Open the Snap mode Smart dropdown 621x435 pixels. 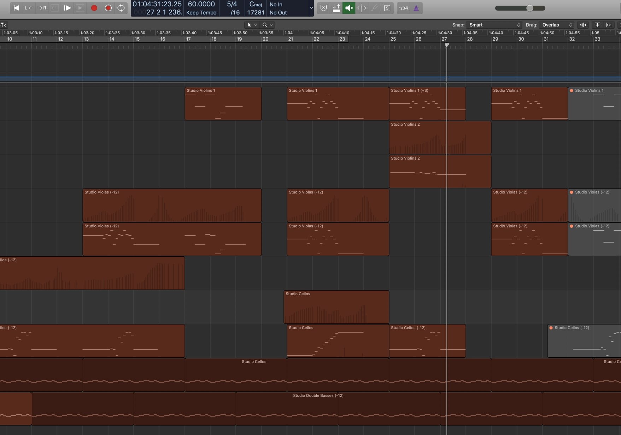(x=494, y=25)
